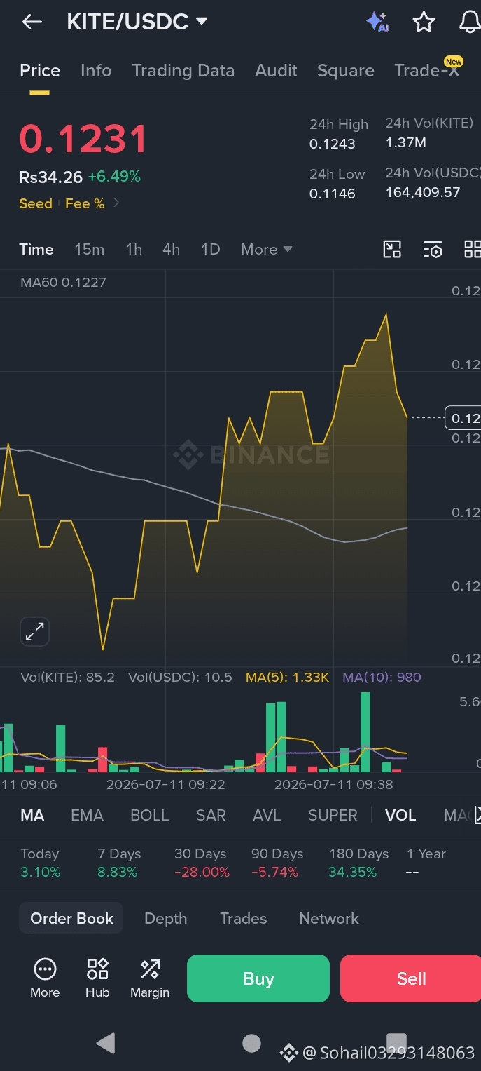Viewport: 481px width, 1071px height.
Task: Tap the current price tag on chart axis
Action: click(x=463, y=418)
